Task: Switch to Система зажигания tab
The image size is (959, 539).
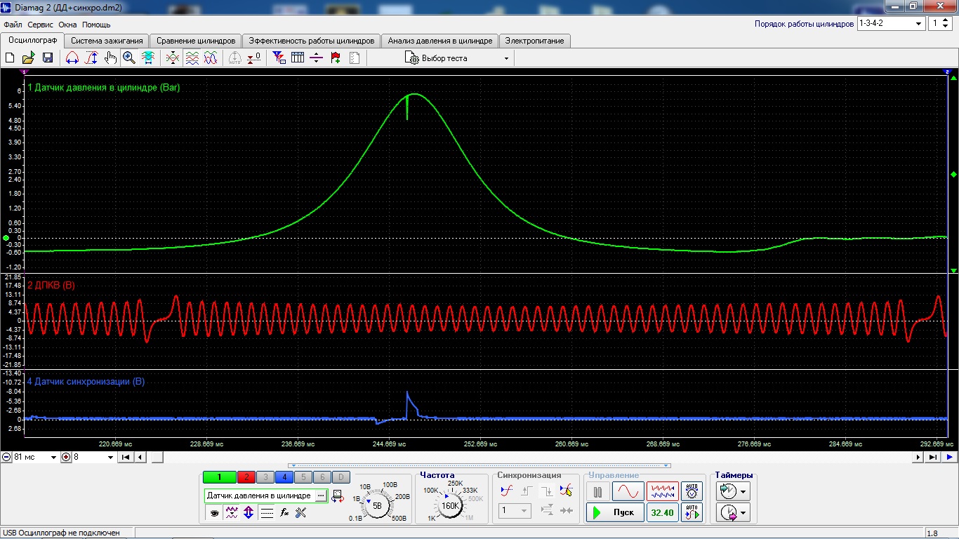Action: tap(107, 41)
